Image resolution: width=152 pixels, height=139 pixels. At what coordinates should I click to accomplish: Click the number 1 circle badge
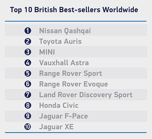28,31
